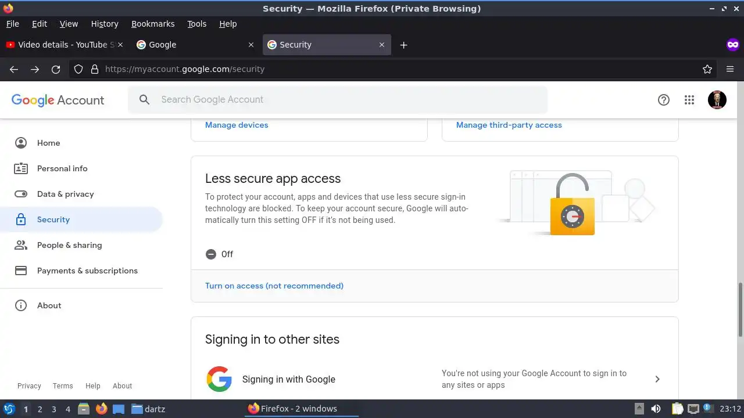Click the search magnifier icon

tap(145, 100)
